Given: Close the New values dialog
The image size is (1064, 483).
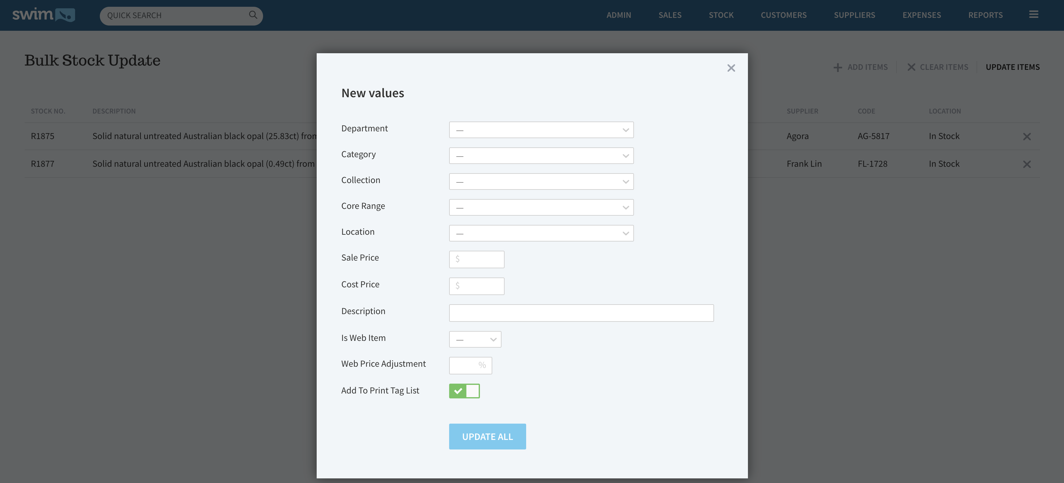Looking at the screenshot, I should [731, 68].
